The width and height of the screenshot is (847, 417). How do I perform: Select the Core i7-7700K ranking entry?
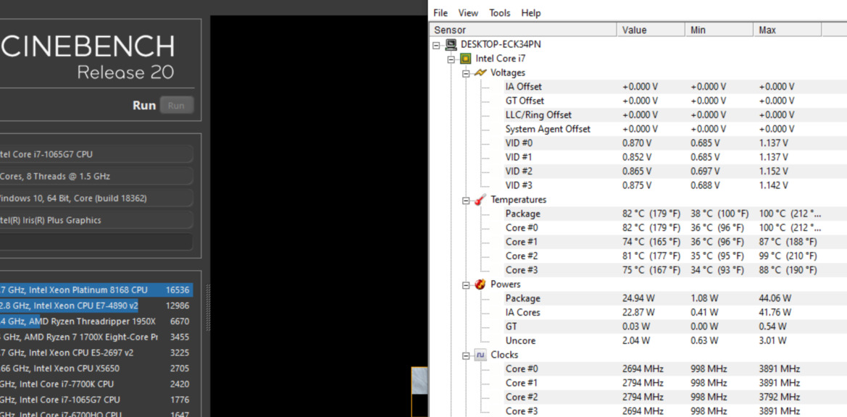pos(96,384)
